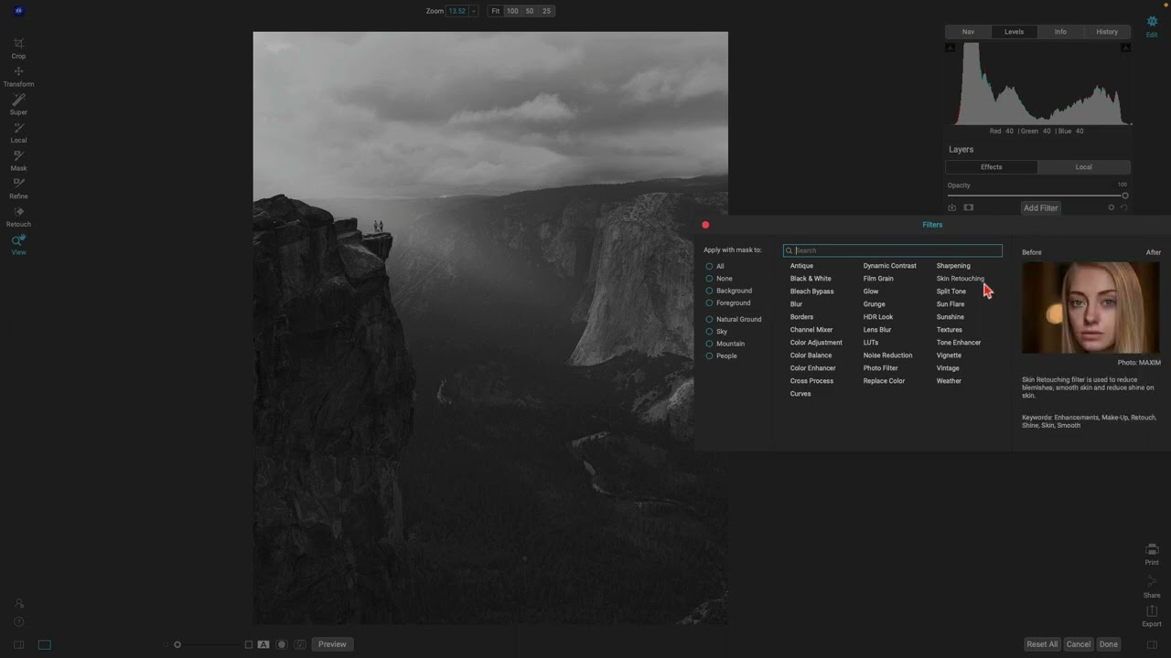This screenshot has width=1171, height=658.
Task: Select the Local adjustment tool
Action: [x=18, y=133]
